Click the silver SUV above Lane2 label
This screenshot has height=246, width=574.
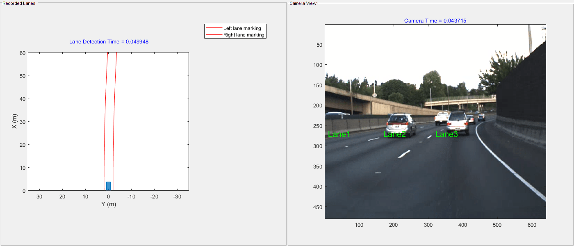pyautogui.click(x=401, y=124)
